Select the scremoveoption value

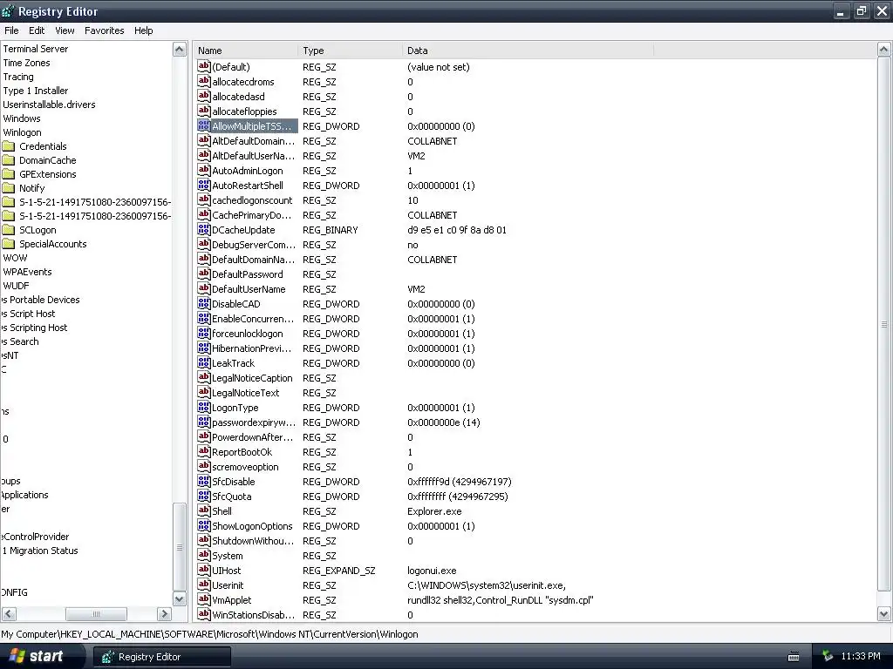tap(245, 467)
